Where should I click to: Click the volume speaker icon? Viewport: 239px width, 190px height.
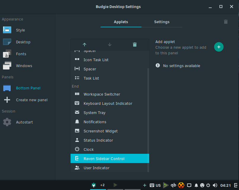pyautogui.click(x=215, y=185)
